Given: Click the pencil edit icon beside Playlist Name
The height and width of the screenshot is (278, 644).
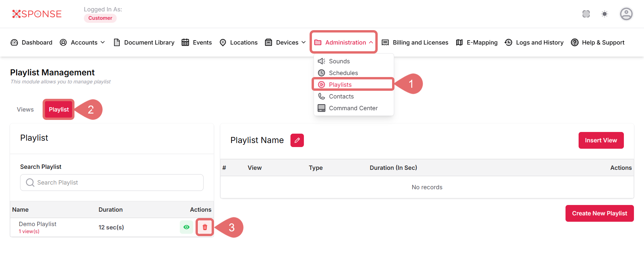Looking at the screenshot, I should [297, 140].
